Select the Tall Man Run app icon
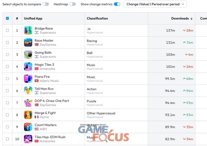 pyautogui.click(x=28, y=91)
